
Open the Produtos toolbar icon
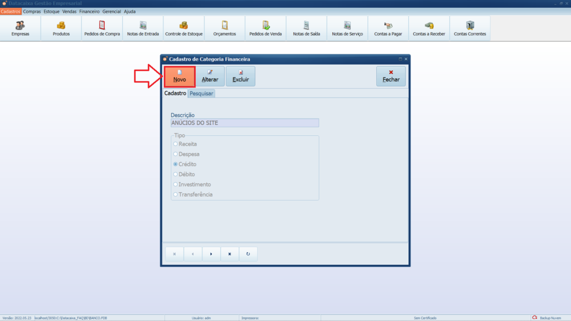61,28
